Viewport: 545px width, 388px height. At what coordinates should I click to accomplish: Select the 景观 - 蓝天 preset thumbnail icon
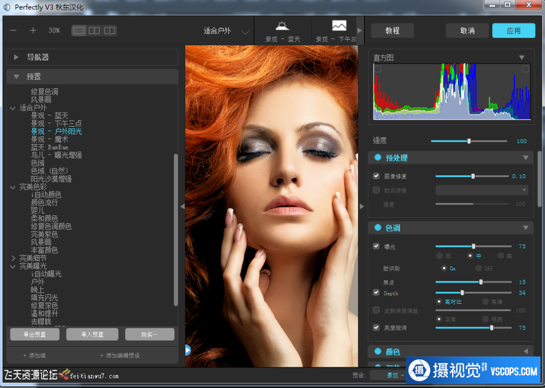pos(282,26)
